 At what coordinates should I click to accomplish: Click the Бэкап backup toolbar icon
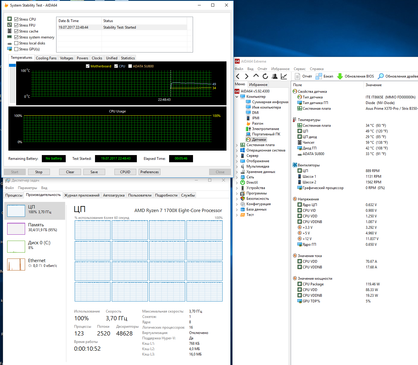click(x=319, y=76)
